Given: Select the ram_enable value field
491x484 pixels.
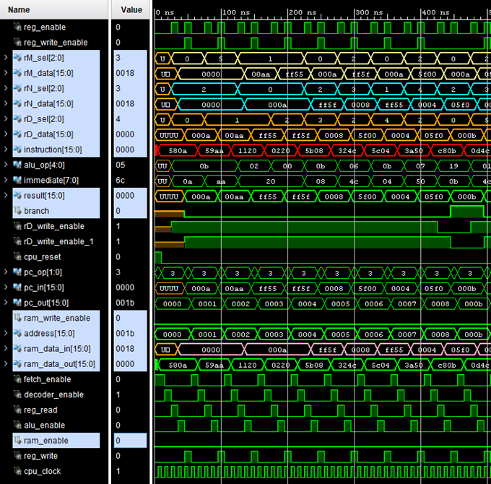Looking at the screenshot, I should [130, 441].
